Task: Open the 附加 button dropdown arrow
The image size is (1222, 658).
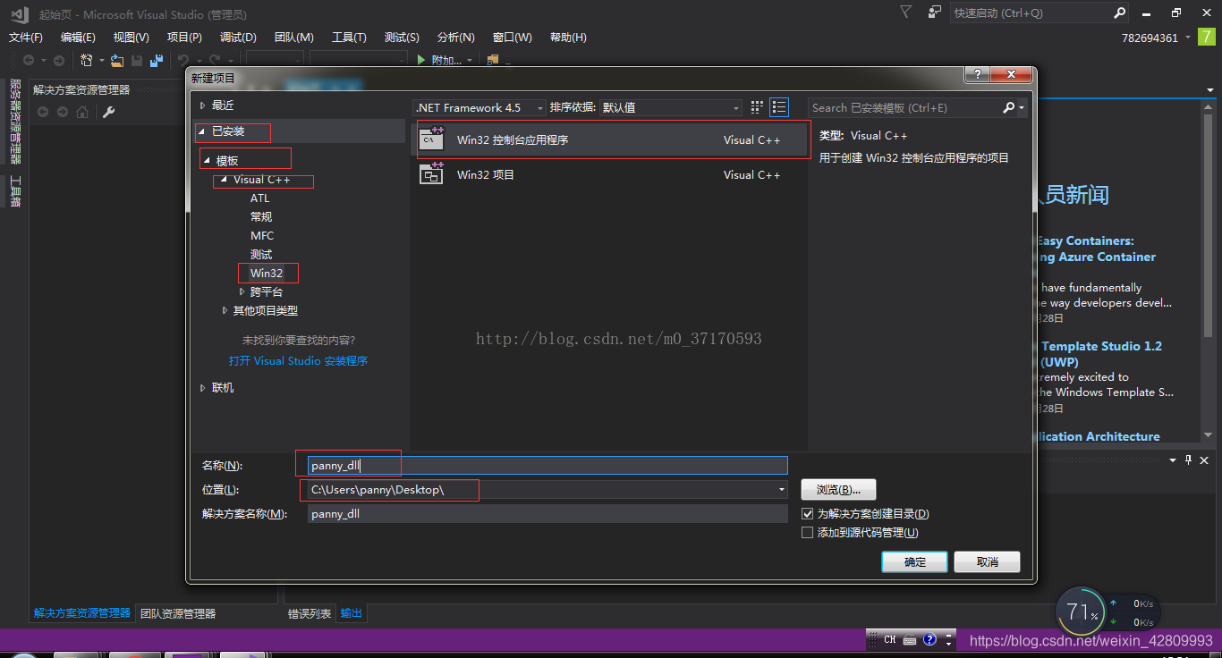Action: (x=469, y=60)
